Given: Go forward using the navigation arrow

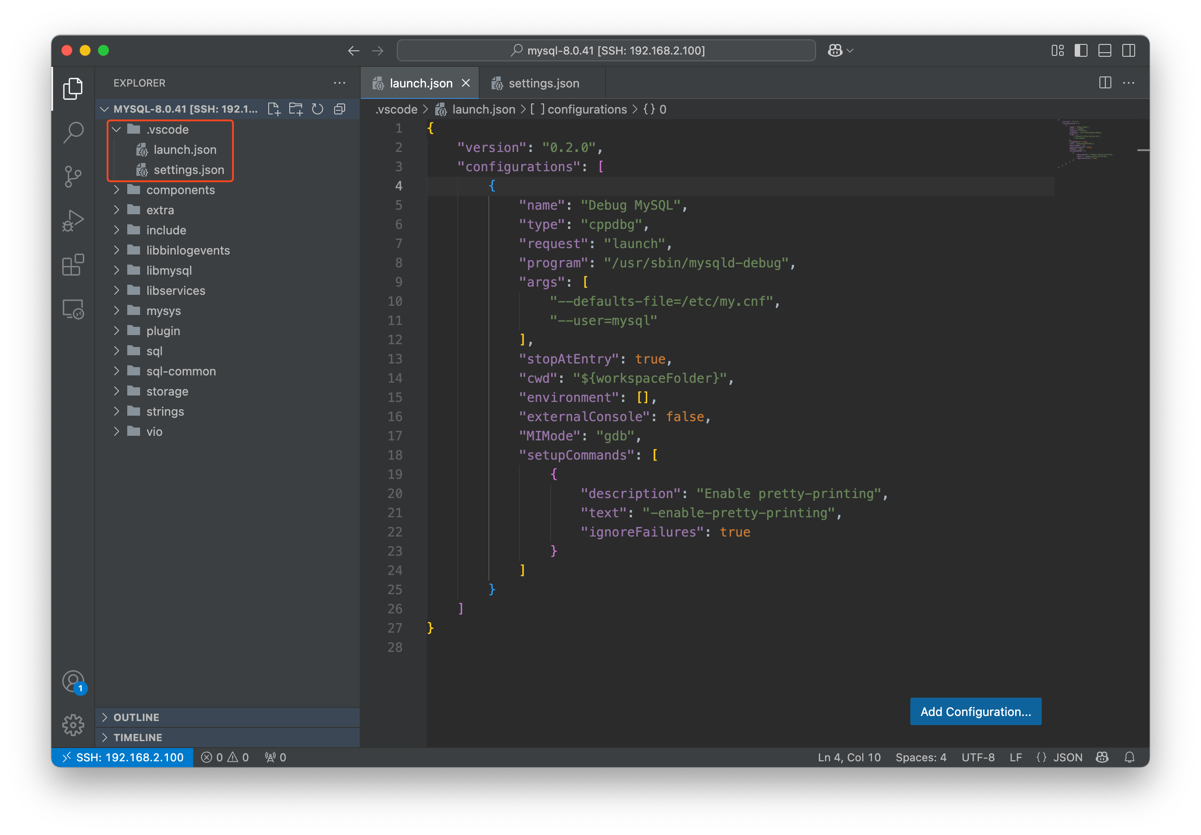Looking at the screenshot, I should [378, 51].
